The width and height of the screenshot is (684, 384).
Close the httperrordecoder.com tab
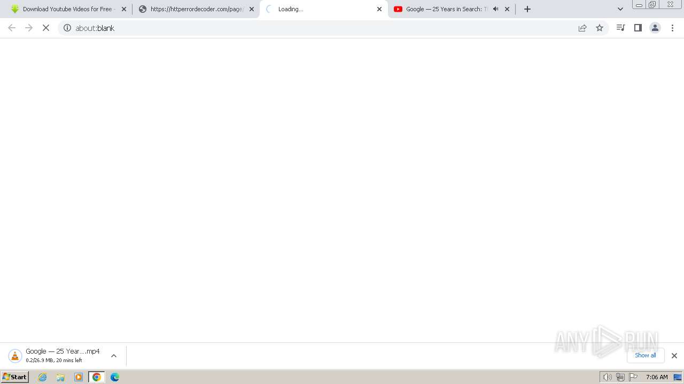pyautogui.click(x=252, y=9)
